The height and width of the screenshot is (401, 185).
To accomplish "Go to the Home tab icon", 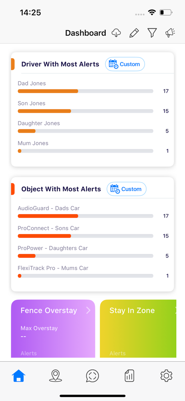I will [x=19, y=376].
